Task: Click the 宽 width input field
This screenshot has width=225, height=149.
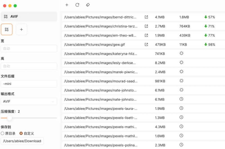Action: point(29,48)
